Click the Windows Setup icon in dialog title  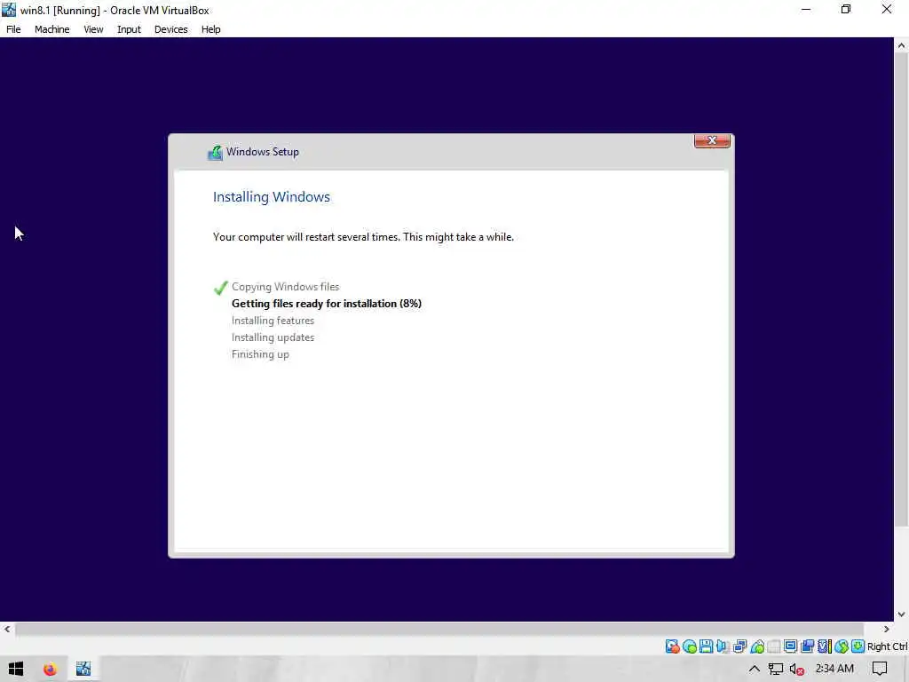pyautogui.click(x=215, y=153)
